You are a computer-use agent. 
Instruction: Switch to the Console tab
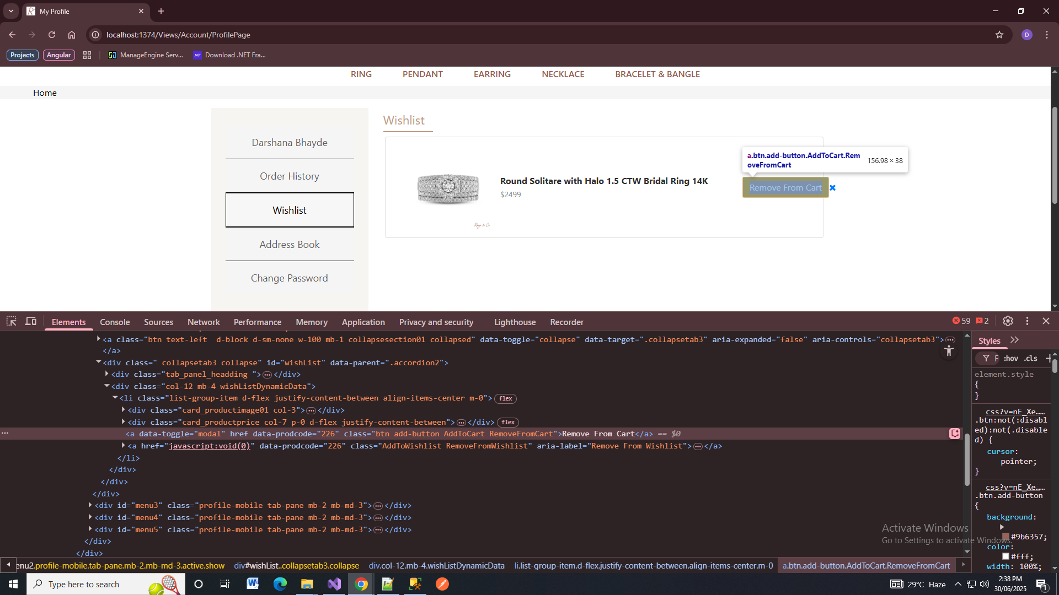click(x=115, y=322)
